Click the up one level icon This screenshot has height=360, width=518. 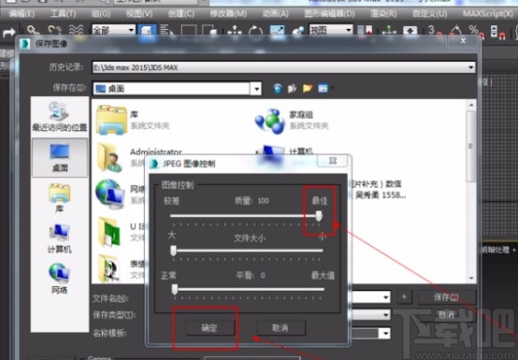[x=292, y=88]
